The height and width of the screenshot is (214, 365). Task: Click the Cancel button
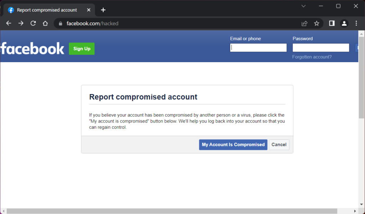pyautogui.click(x=279, y=145)
